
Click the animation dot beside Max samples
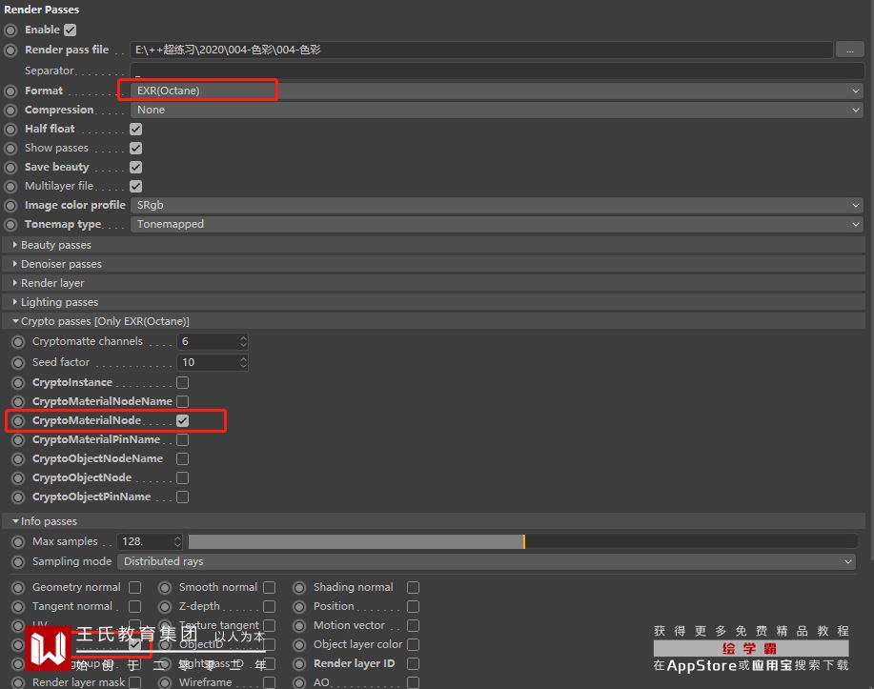click(18, 542)
